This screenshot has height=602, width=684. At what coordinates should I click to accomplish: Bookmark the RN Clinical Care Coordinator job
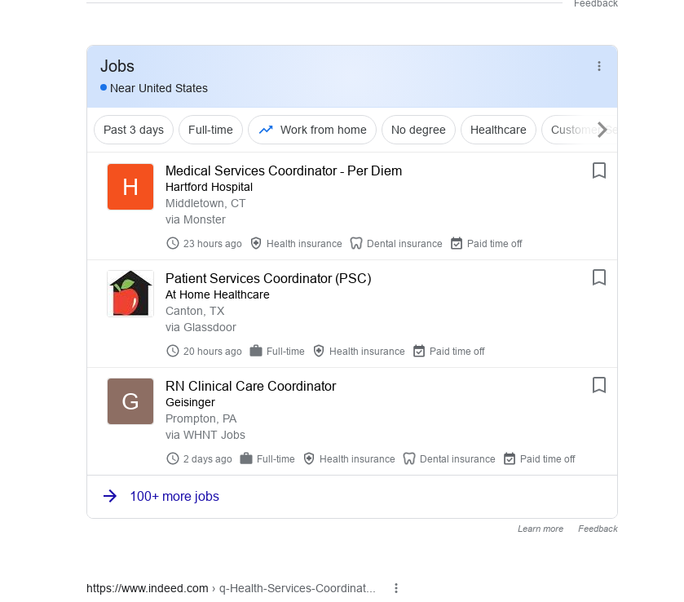click(598, 386)
